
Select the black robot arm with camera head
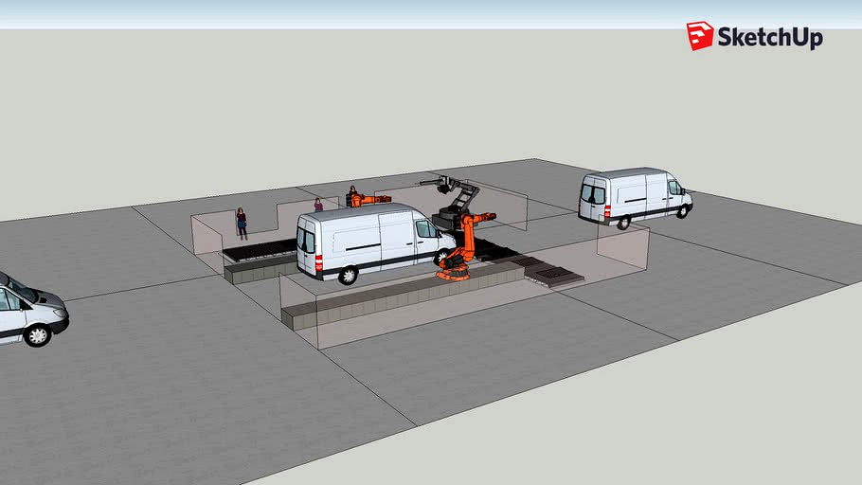453,203
